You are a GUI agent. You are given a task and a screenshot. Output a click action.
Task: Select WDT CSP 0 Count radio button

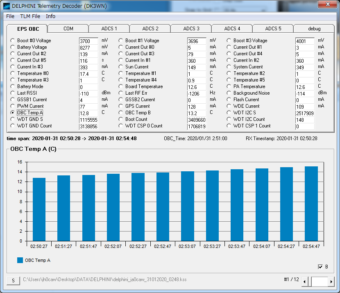tap(121, 126)
